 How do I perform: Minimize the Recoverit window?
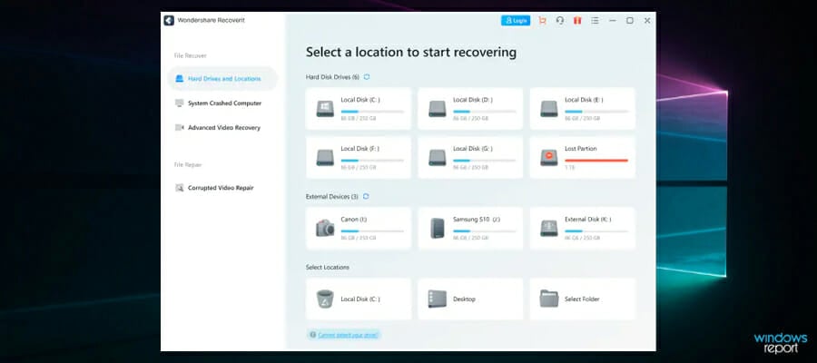613,20
